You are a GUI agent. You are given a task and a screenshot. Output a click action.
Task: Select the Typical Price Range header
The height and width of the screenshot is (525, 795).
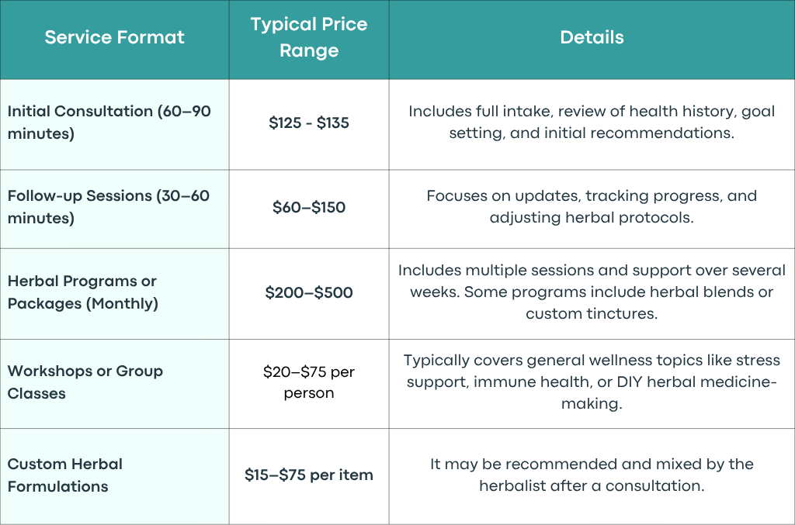tap(309, 37)
